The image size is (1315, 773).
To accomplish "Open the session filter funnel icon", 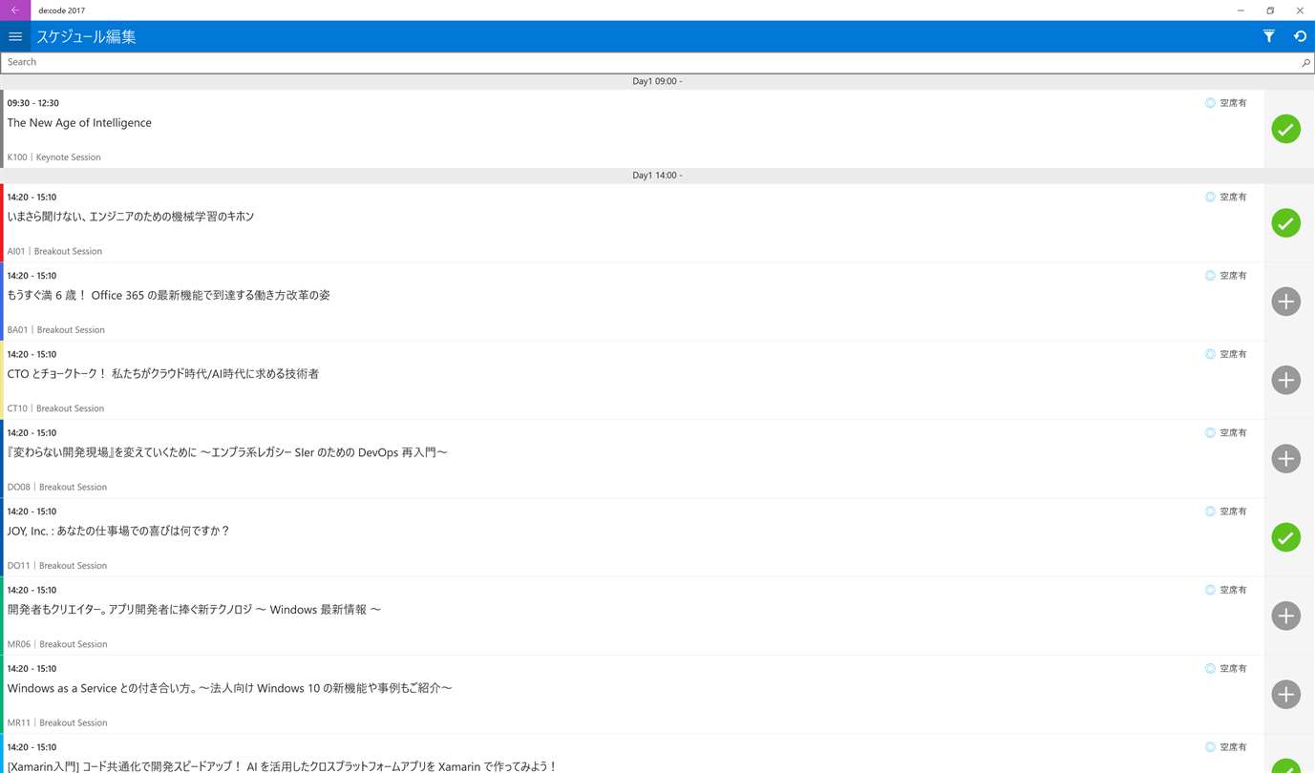I will pyautogui.click(x=1268, y=36).
